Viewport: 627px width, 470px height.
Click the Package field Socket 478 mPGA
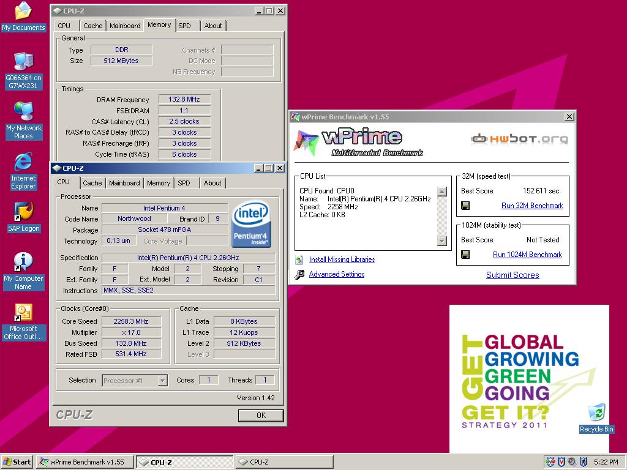pos(165,230)
